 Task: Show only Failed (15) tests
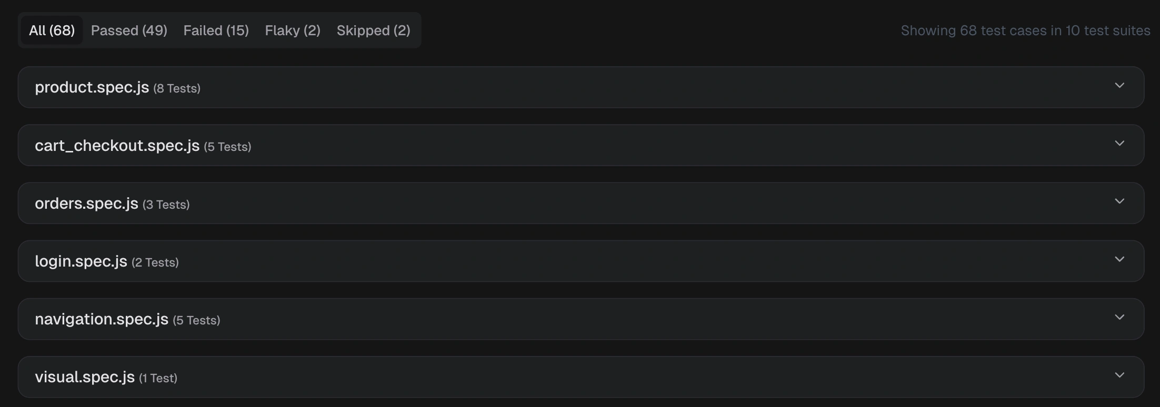click(x=216, y=30)
